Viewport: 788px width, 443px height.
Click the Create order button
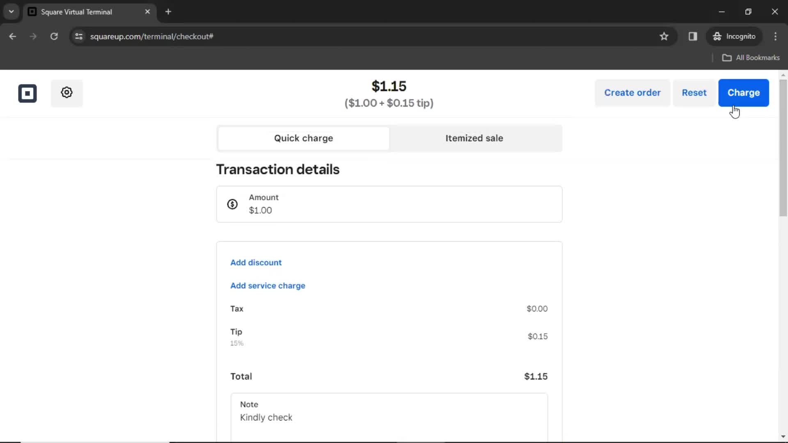pyautogui.click(x=632, y=92)
